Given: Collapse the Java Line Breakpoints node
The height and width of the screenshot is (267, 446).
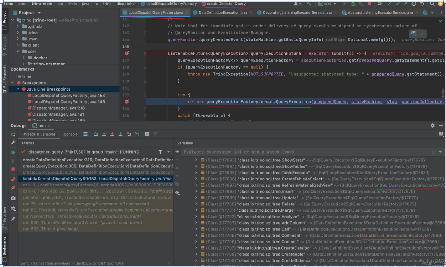Looking at the screenshot, I should pyautogui.click(x=18, y=89).
